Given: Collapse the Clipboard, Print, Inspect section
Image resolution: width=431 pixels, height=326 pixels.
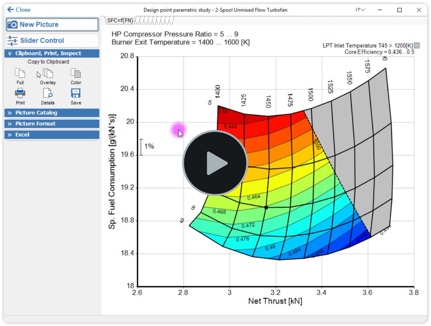Looking at the screenshot, I should point(52,53).
